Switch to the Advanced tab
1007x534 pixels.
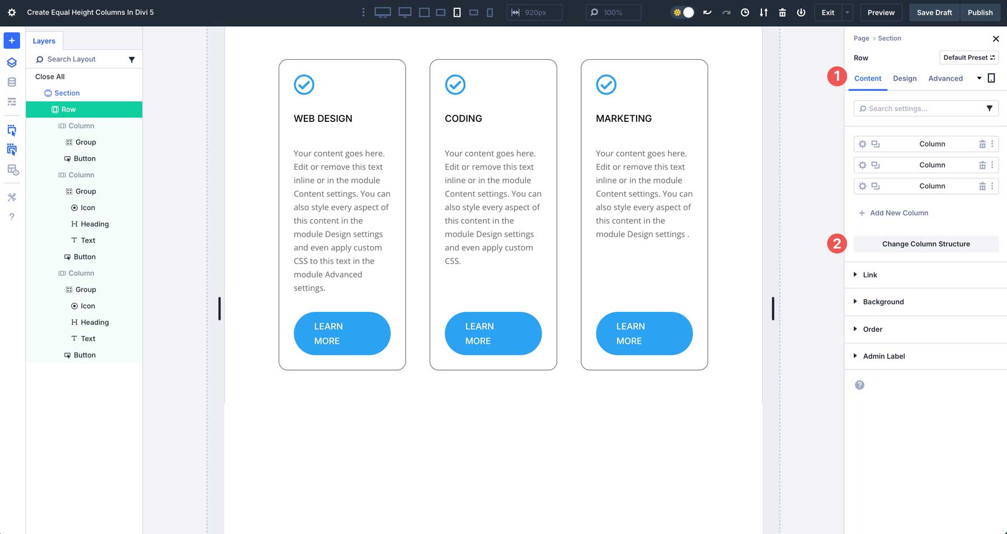click(945, 78)
